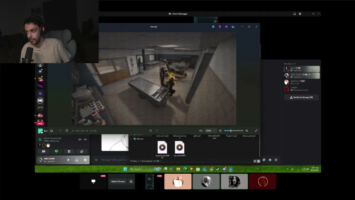This screenshot has height=200, width=355.
Task: Select member abo7rrb in the members list
Action: (x=302, y=82)
